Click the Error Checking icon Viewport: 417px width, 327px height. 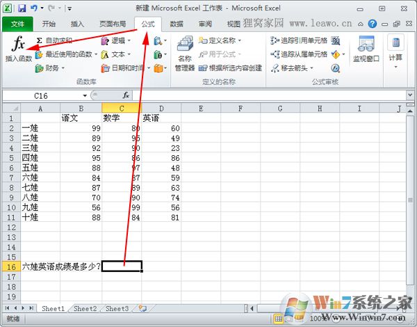(336, 54)
